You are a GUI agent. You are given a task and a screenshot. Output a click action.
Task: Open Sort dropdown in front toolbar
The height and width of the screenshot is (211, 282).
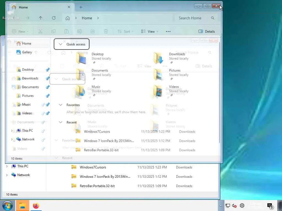tap(125, 31)
